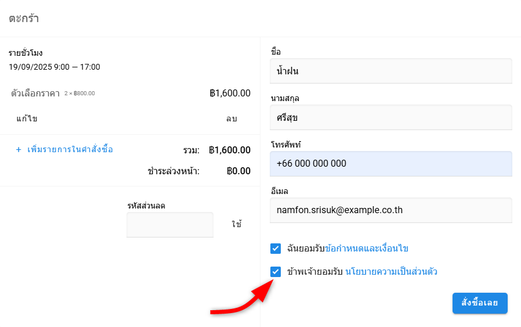Image resolution: width=521 pixels, height=327 pixels.
Task: Click the รายชั่วโมง item title
Action: tap(26, 53)
